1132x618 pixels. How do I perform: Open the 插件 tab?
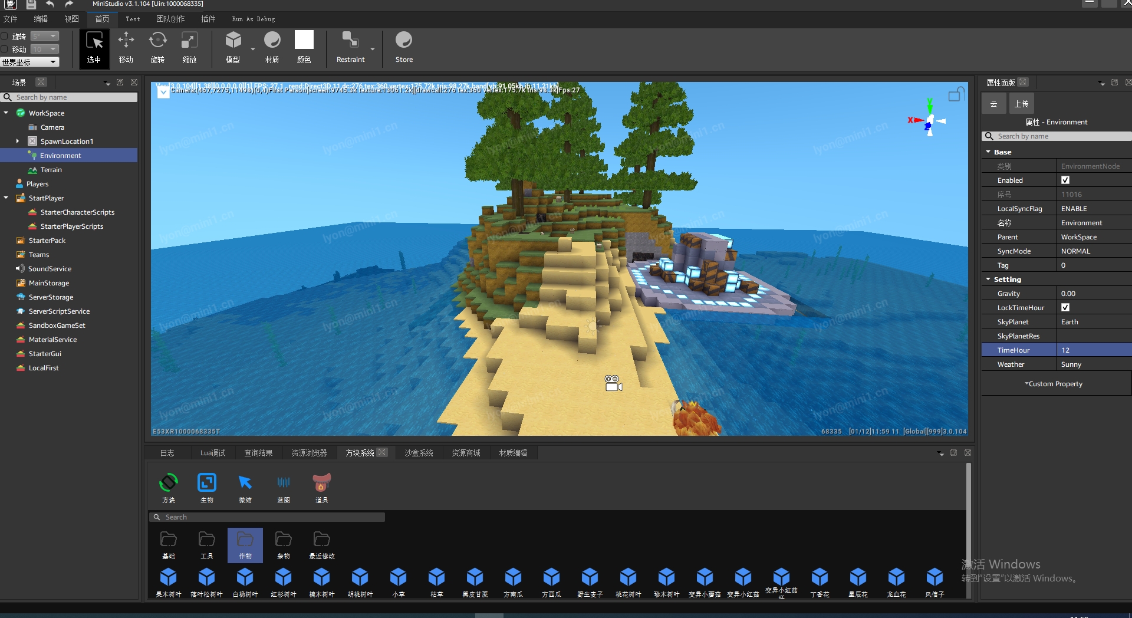pyautogui.click(x=208, y=19)
